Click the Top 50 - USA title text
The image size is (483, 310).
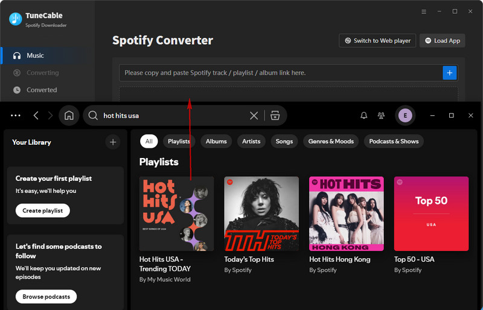coord(414,259)
